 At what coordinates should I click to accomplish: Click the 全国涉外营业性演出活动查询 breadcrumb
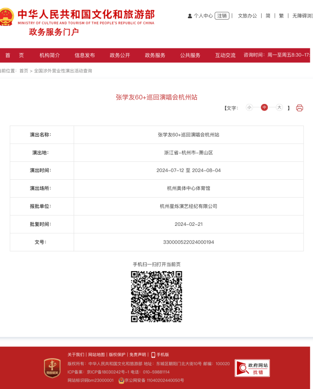(63, 71)
